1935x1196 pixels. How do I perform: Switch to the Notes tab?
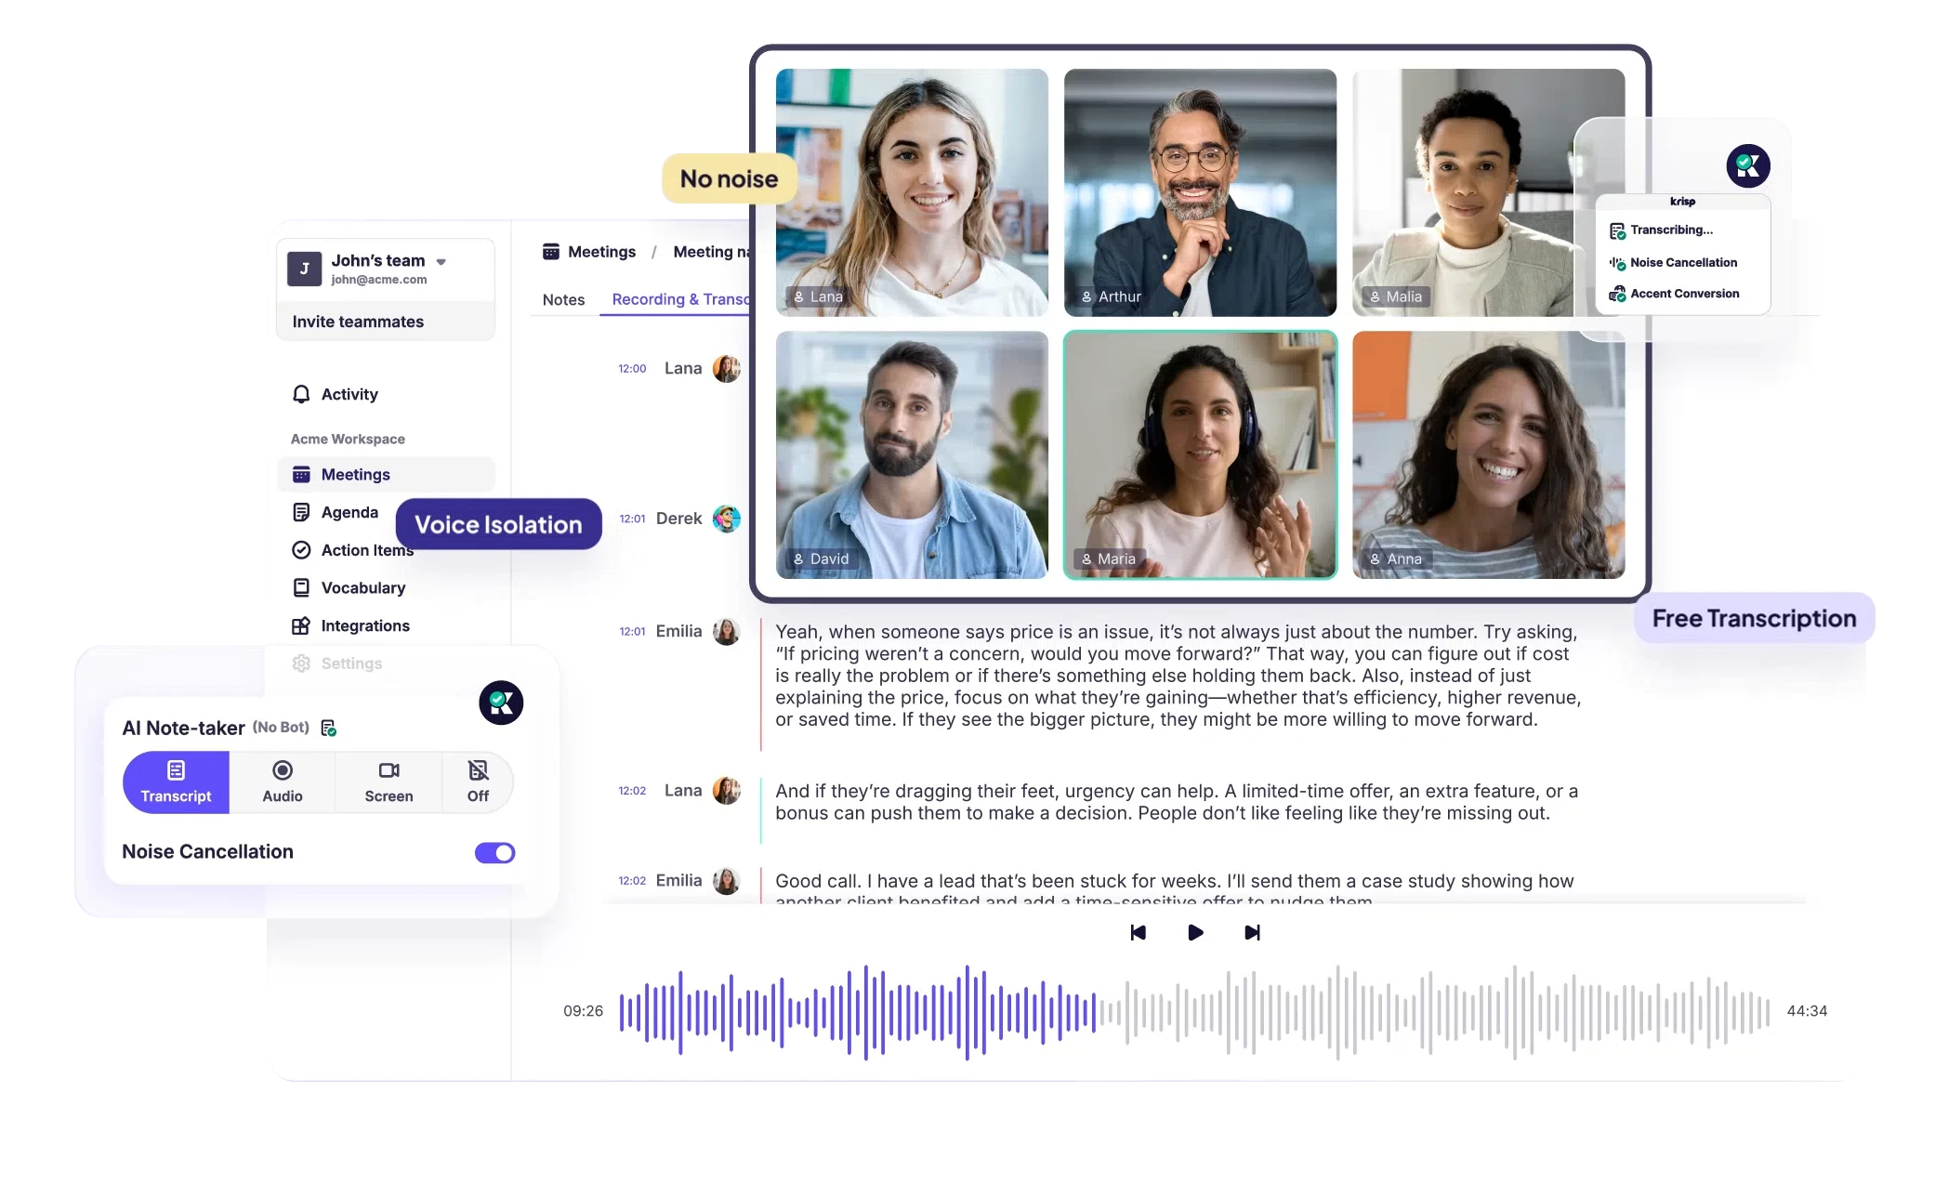563,299
